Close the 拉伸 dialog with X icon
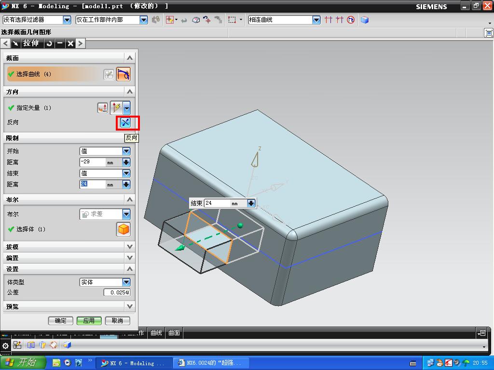Image resolution: width=494 pixels, height=370 pixels. coord(70,43)
